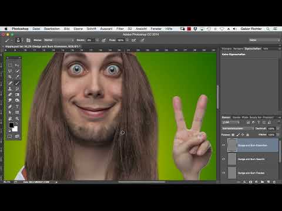Open layer filter type dropdown

pyautogui.click(x=231, y=122)
